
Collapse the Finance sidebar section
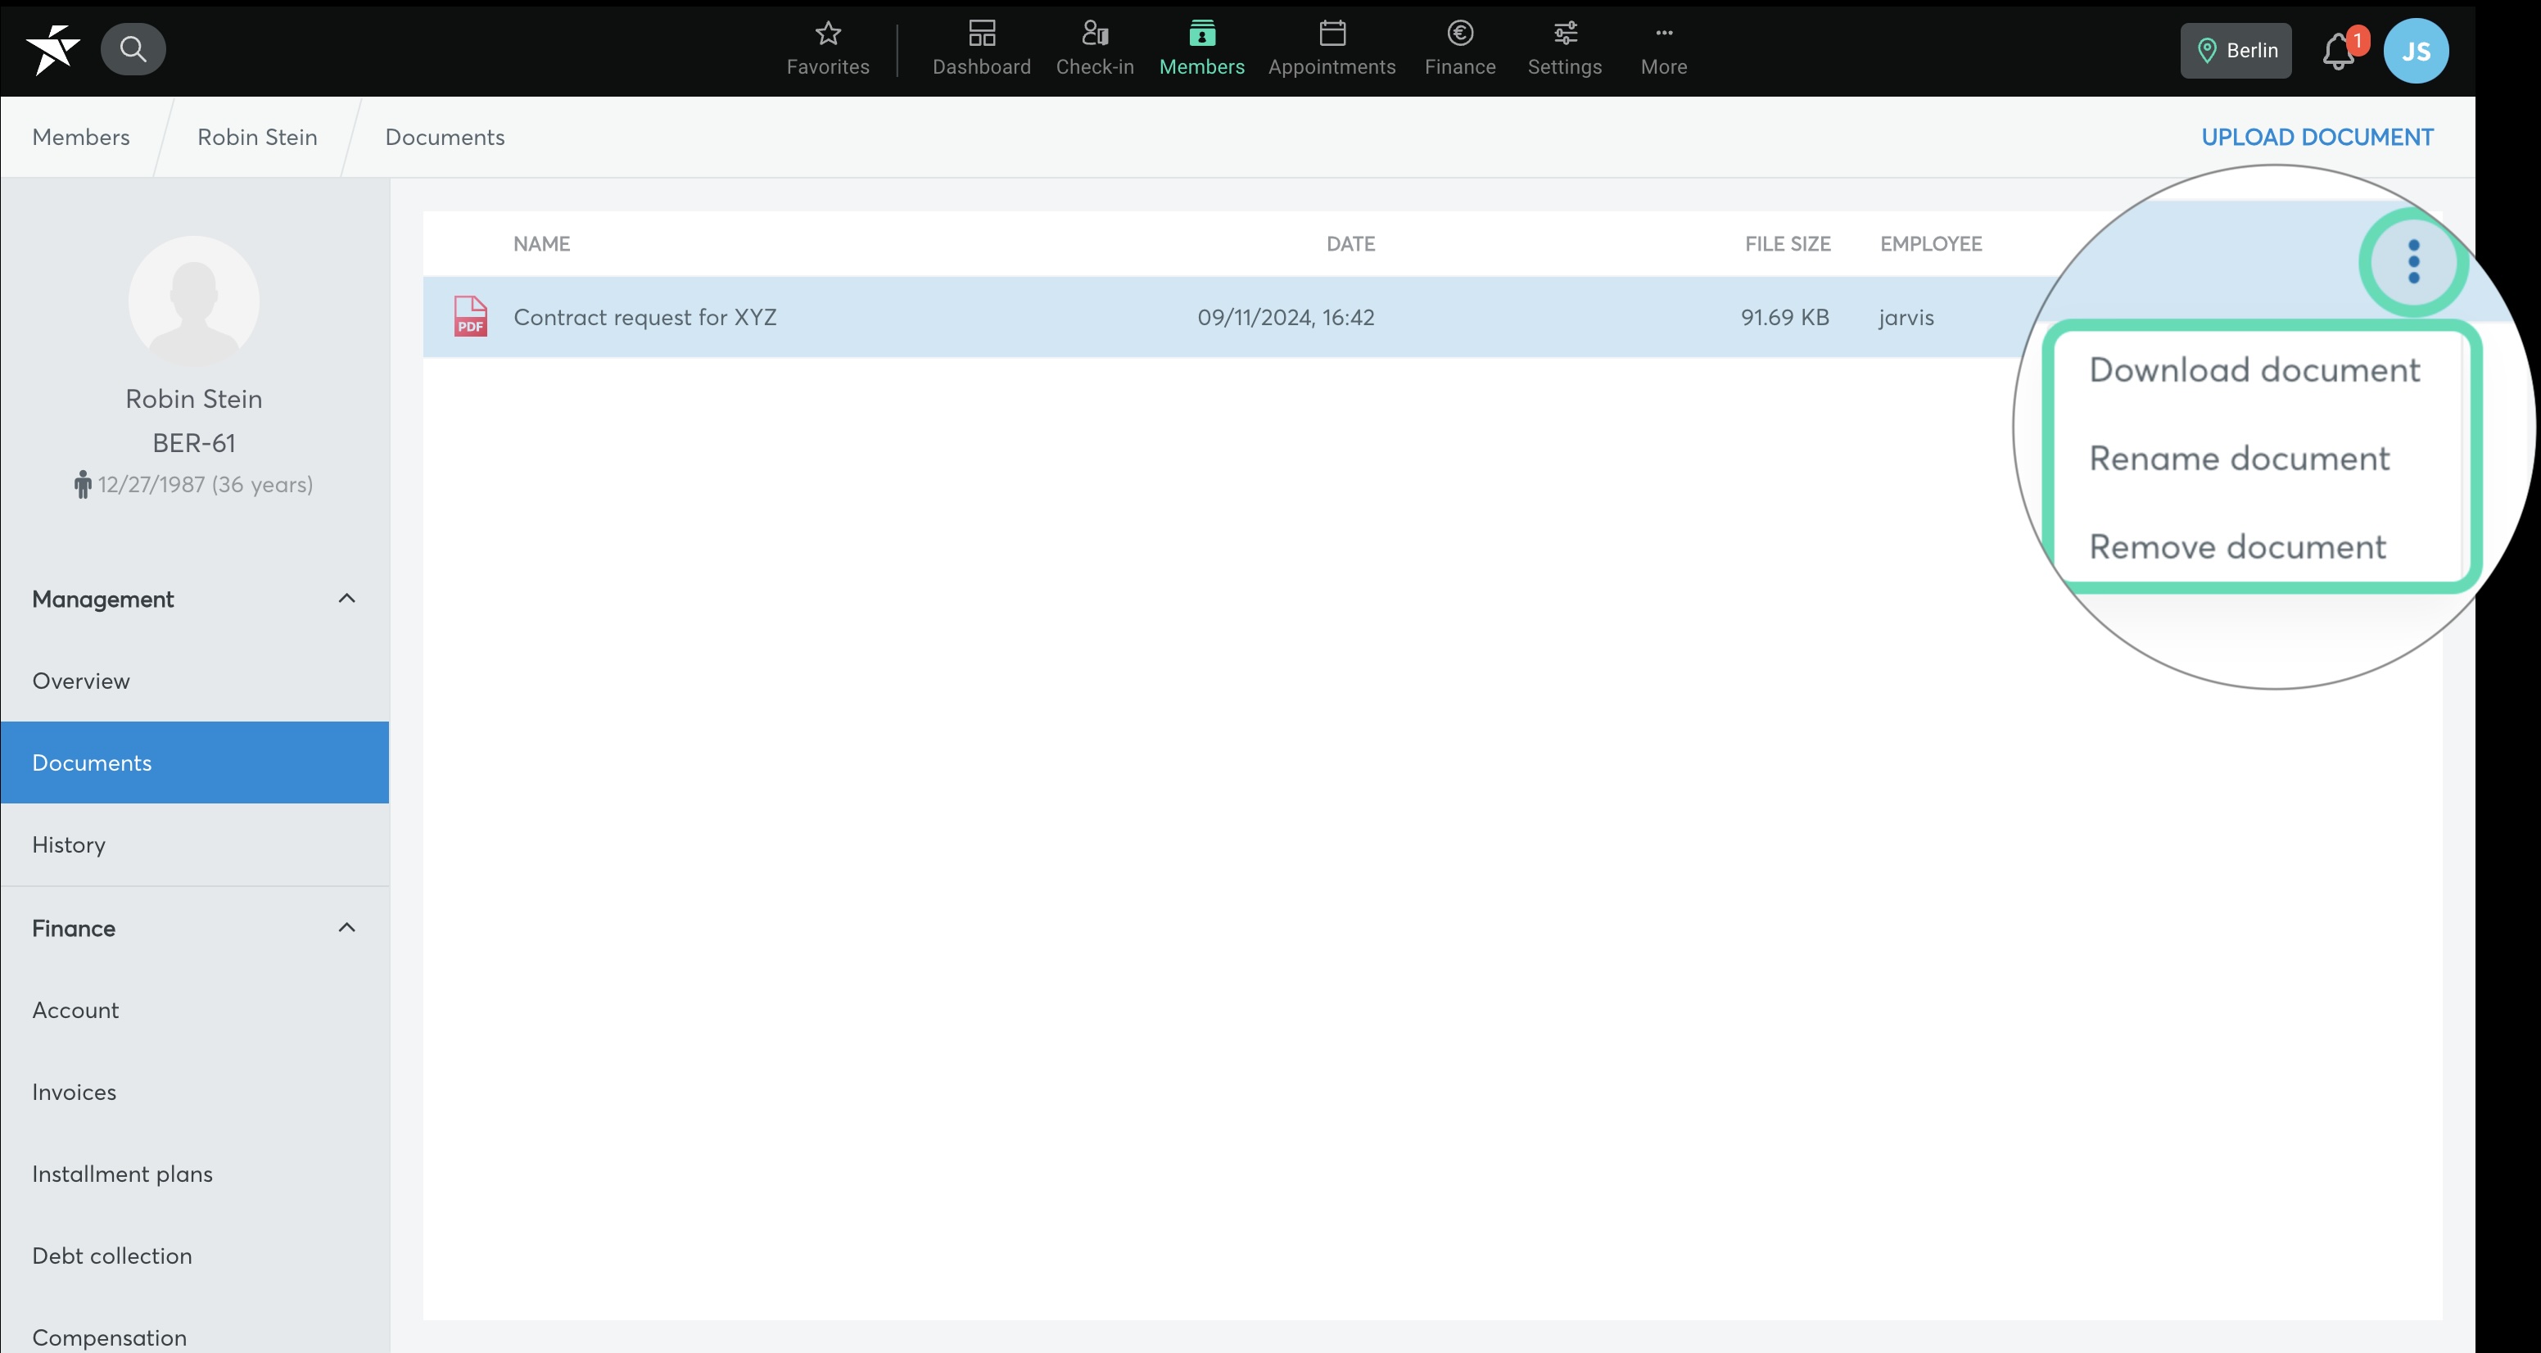[x=194, y=928]
